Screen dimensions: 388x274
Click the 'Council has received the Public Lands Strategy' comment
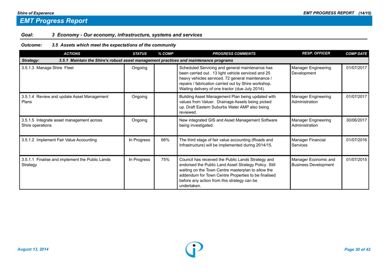(x=227, y=173)
